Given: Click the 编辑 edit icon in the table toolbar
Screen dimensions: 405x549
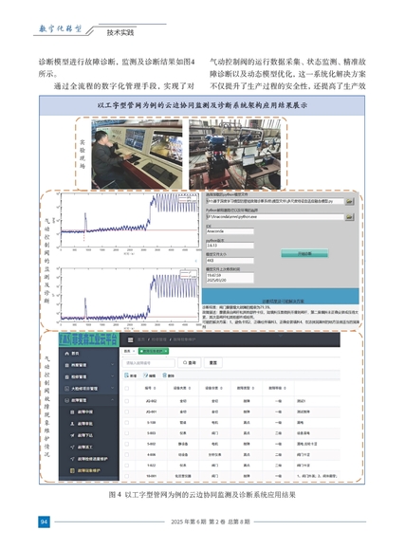Looking at the screenshot, I should [x=145, y=375].
